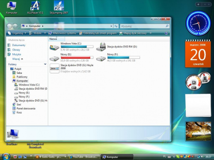Open the Obrazy favorite link
Screen dimensions: 214x160
[16, 50]
